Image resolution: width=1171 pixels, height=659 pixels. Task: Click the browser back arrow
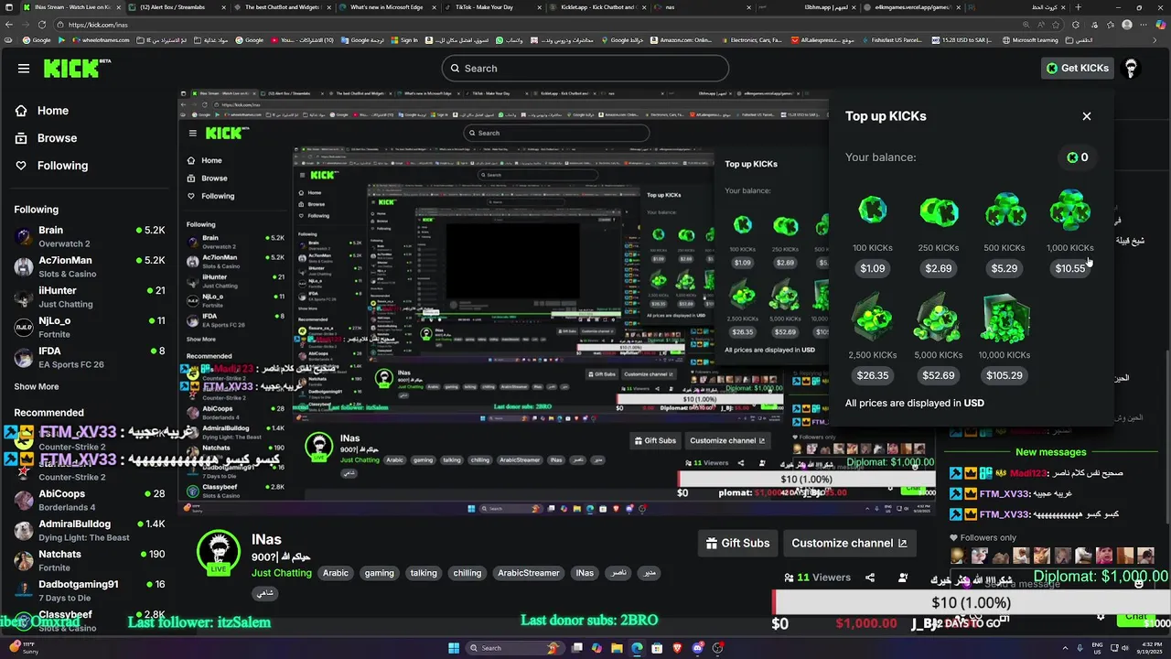pyautogui.click(x=10, y=25)
